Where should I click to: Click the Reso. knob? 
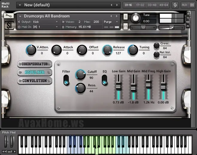pyautogui.click(x=80, y=88)
